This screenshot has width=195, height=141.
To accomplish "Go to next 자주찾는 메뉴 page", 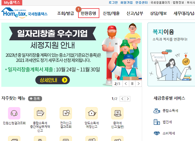I will (x=128, y=99).
